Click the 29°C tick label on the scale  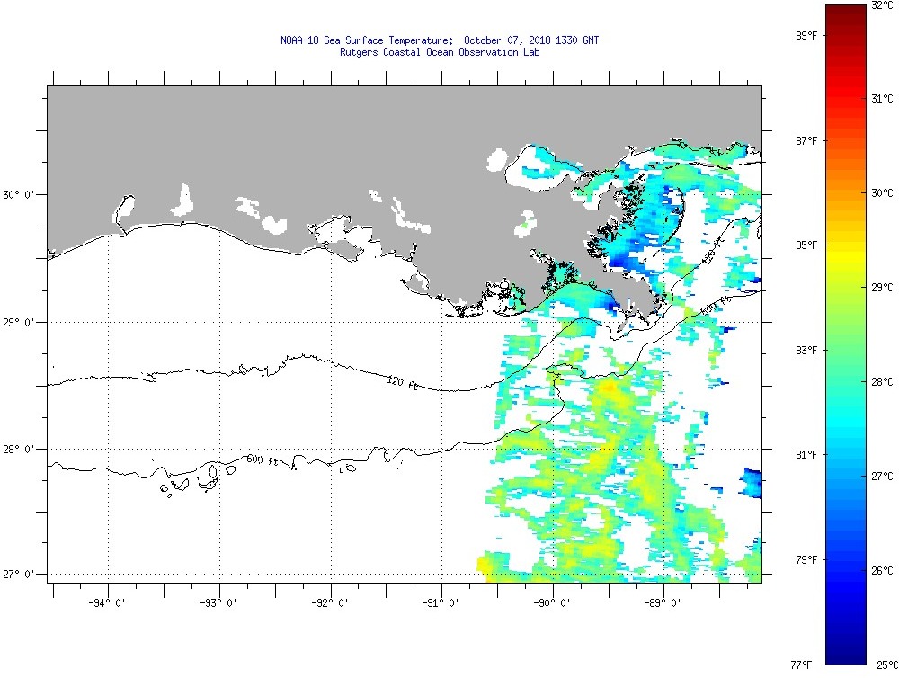point(882,288)
